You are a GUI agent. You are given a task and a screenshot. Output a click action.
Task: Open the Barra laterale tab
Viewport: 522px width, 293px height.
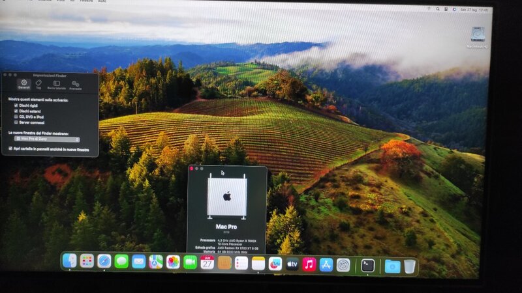click(57, 85)
